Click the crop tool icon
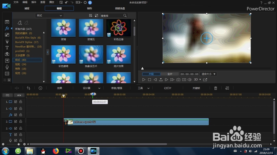 tap(29, 88)
